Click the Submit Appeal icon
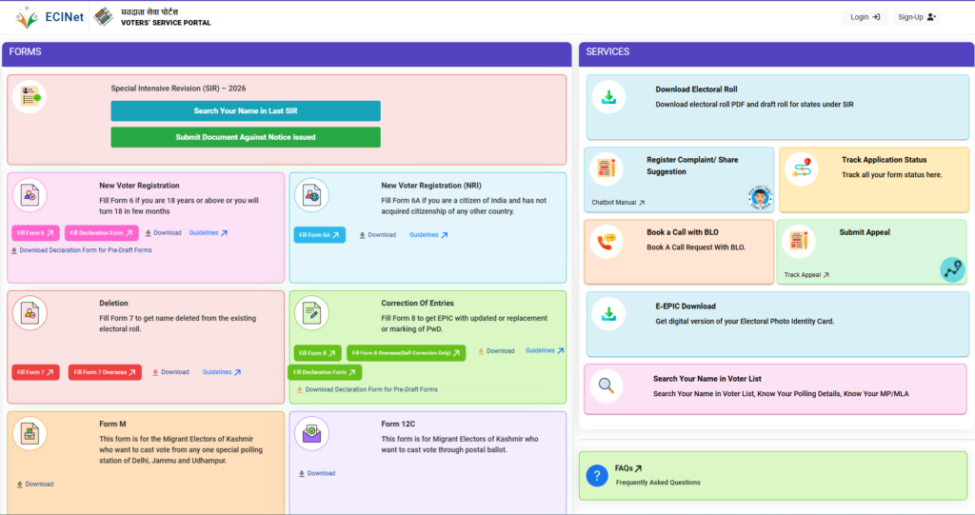This screenshot has height=515, width=975. pos(799,241)
